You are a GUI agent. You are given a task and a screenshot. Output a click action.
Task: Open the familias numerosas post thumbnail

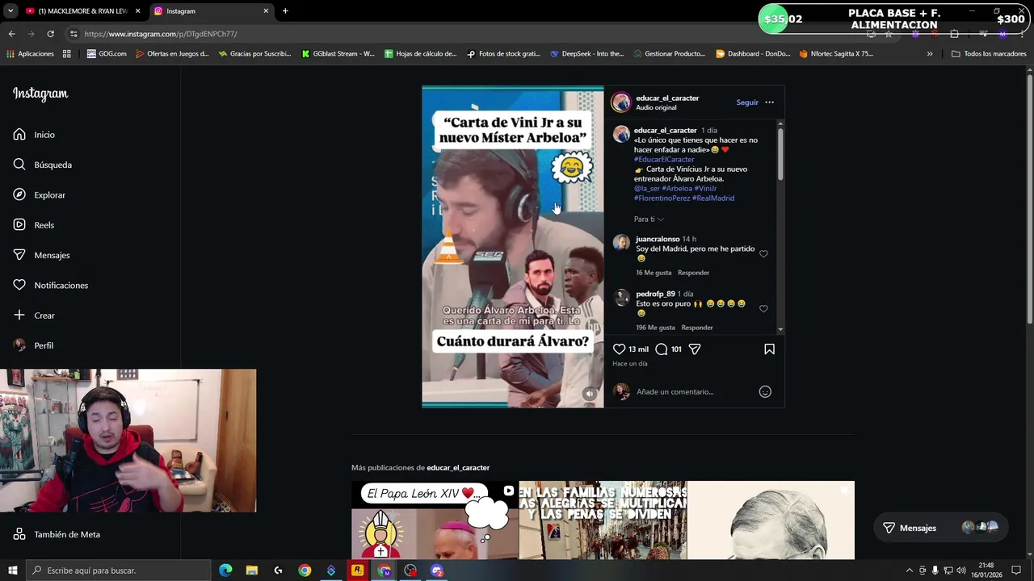pyautogui.click(x=603, y=520)
